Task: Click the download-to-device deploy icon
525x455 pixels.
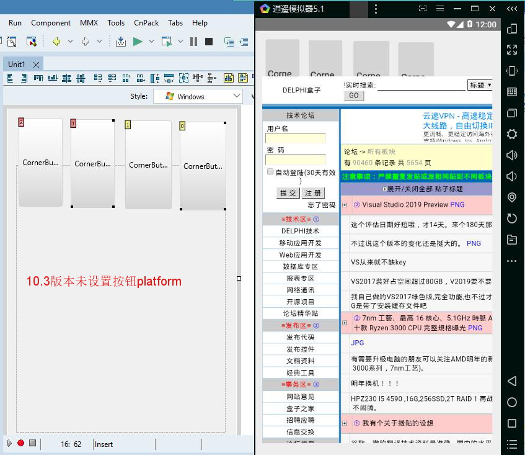Action: [120, 42]
